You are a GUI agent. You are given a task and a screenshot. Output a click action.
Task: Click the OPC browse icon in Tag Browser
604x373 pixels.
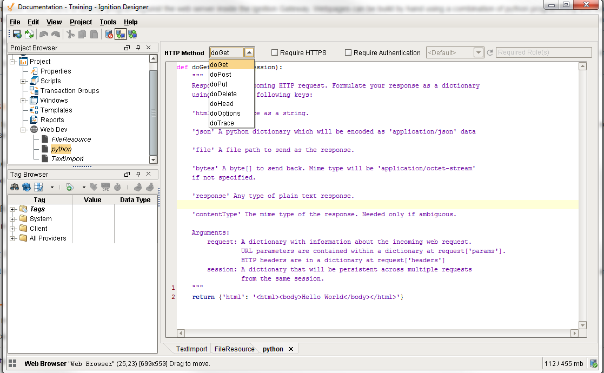click(106, 186)
